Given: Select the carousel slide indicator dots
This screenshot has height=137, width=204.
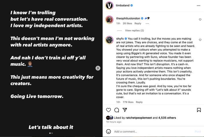Looking at the screenshot, I should (x=51, y=133).
